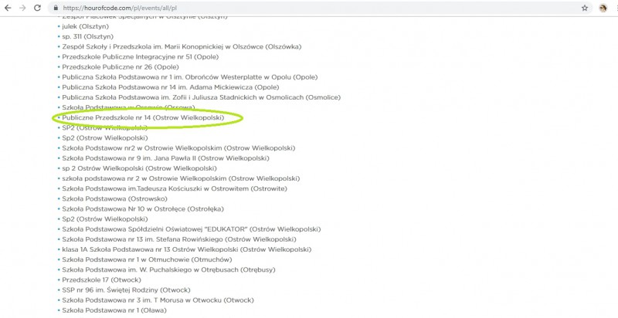The width and height of the screenshot is (618, 318).
Task: Select lowercase 'Sp2 (Ostrow Wielkopolski)' entry
Action: (x=105, y=138)
